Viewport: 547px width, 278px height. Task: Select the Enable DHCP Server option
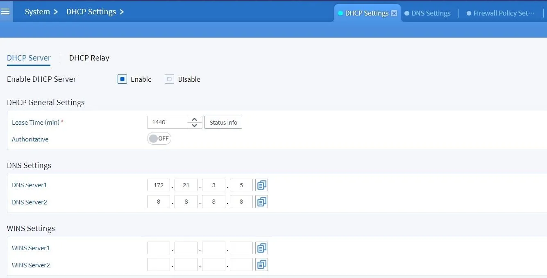click(x=122, y=79)
